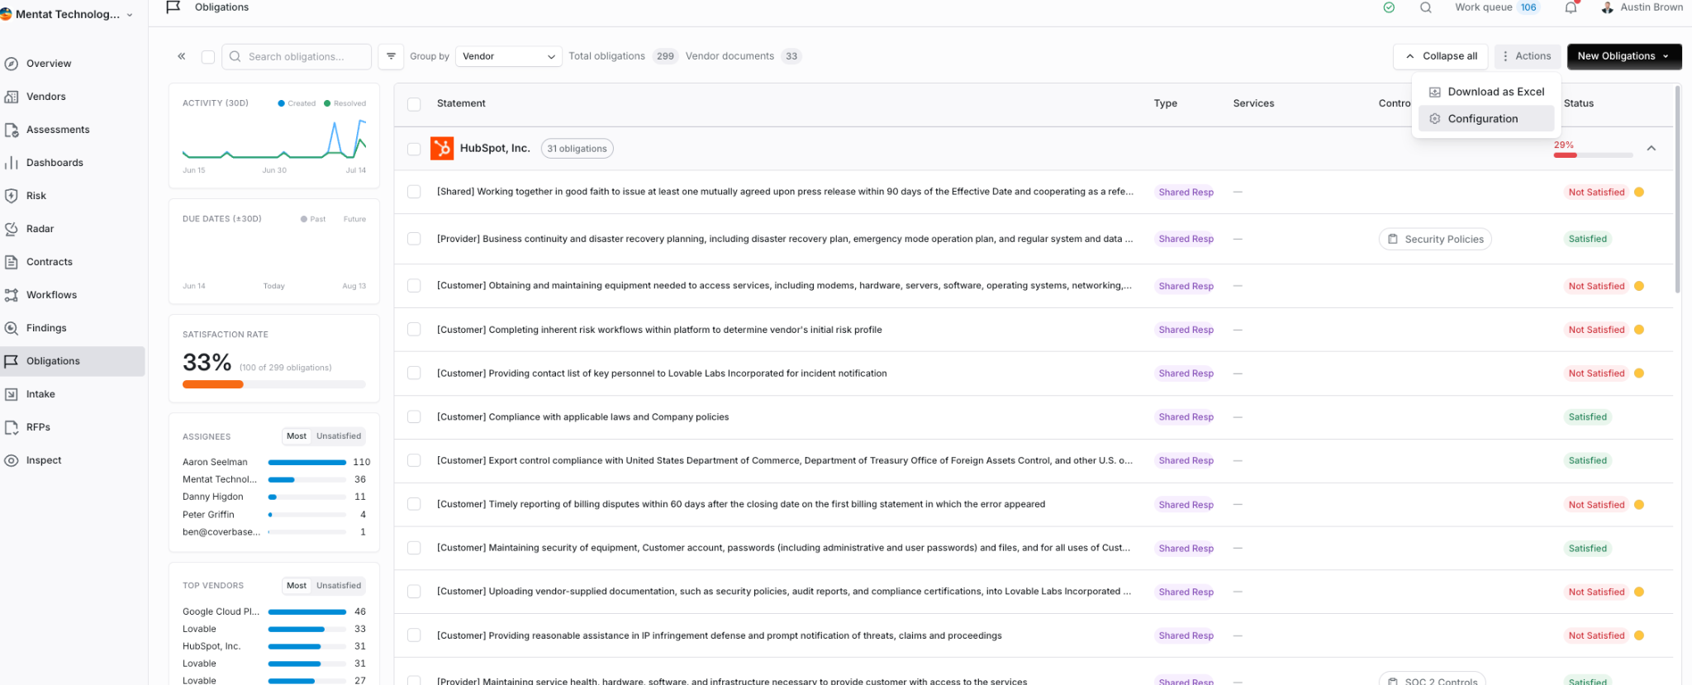This screenshot has width=1692, height=685.
Task: Collapse the HubSpot group using the chevron
Action: point(1651,149)
